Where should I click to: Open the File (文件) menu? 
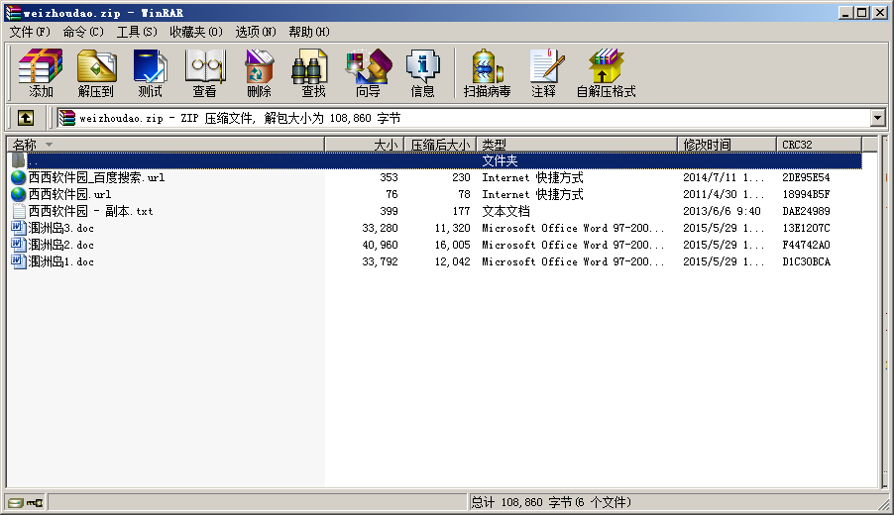30,32
